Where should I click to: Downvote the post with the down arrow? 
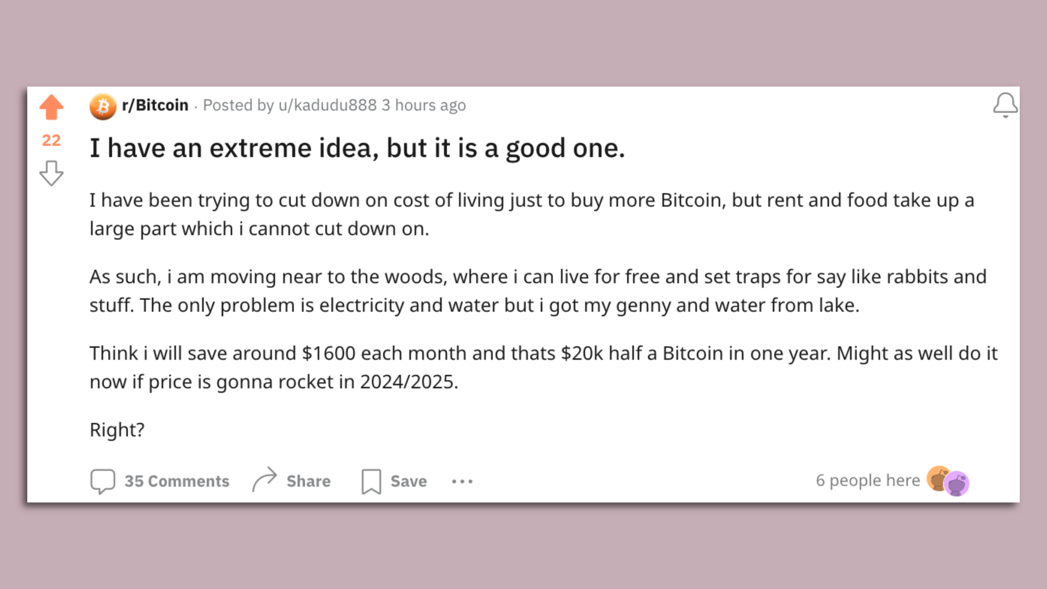coord(51,173)
